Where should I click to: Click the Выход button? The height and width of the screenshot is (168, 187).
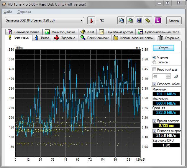point(174,20)
